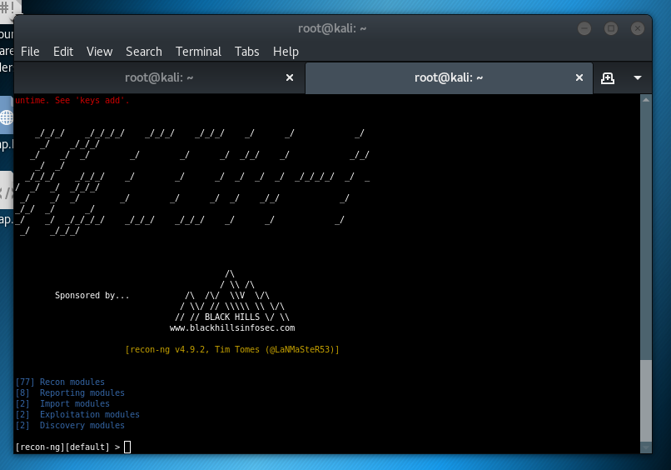The width and height of the screenshot is (671, 470).
Task: Open the Help menu
Action: [286, 52]
